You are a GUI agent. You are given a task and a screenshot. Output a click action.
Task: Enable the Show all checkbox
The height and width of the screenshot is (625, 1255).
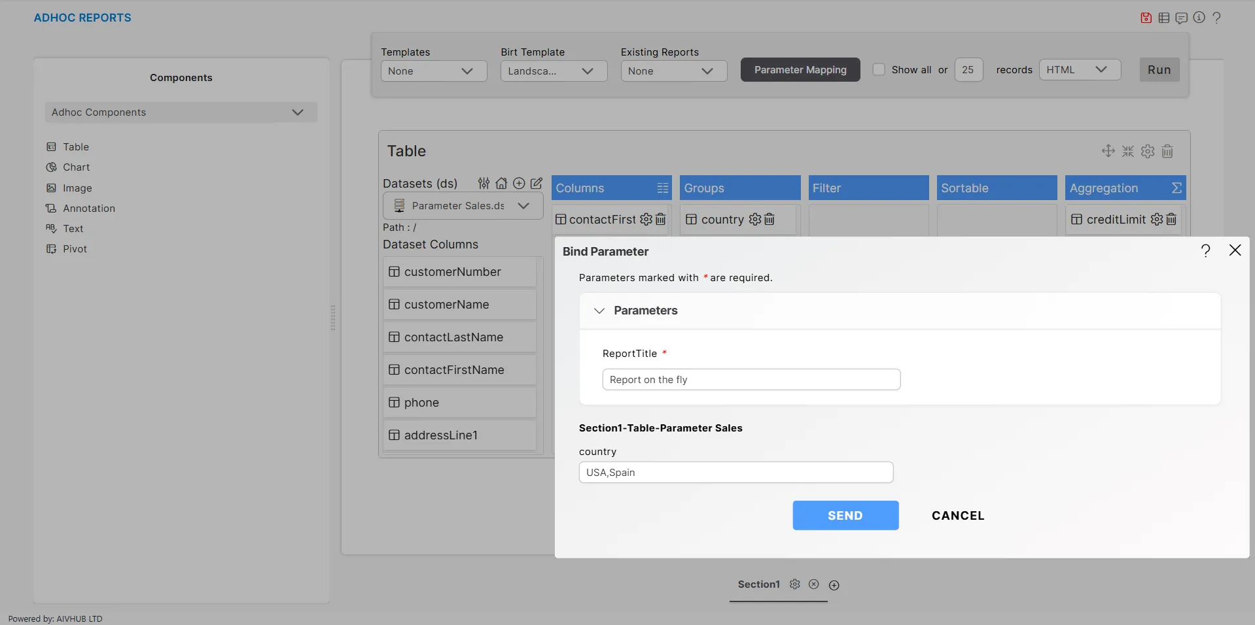point(879,70)
